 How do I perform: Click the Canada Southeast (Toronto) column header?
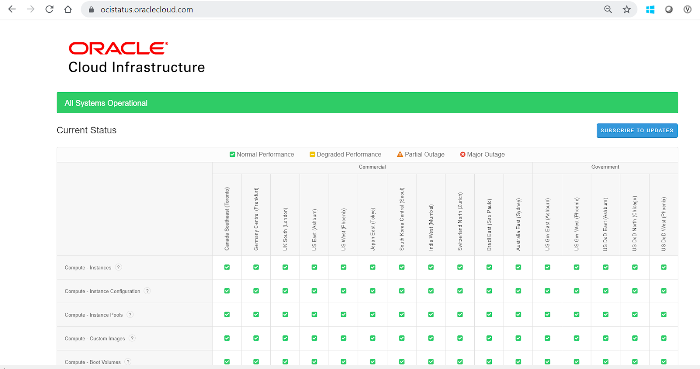point(227,219)
